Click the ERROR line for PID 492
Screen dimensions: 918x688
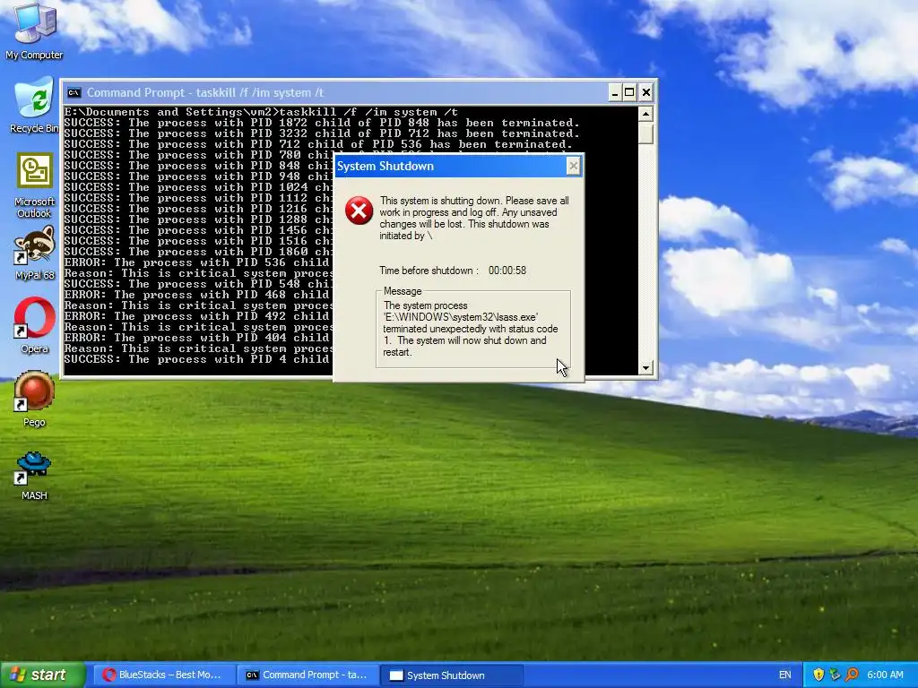tap(198, 316)
